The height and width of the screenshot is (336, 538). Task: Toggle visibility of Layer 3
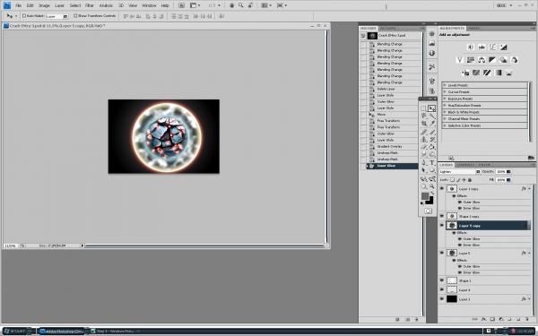click(x=441, y=299)
